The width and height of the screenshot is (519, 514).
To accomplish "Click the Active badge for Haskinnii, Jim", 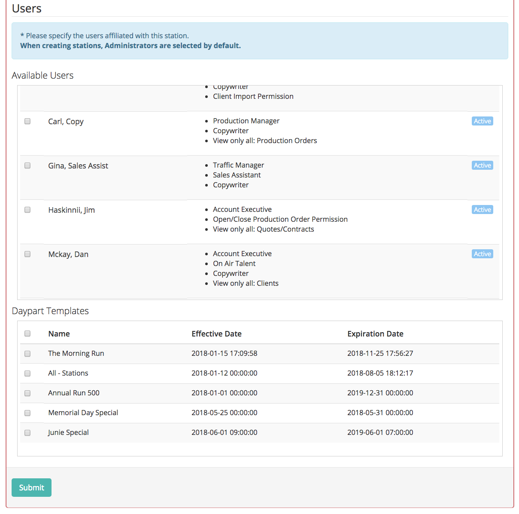I will point(483,210).
